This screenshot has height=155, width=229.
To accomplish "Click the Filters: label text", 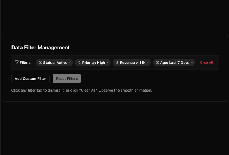I will click(x=26, y=63).
